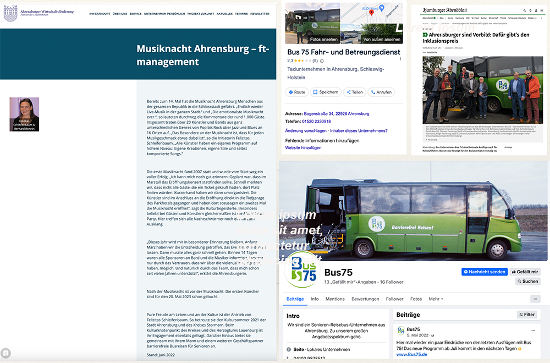The height and width of the screenshot is (363, 550).
Task: Open the Von außen ansehen street view
Action: [x=372, y=34]
